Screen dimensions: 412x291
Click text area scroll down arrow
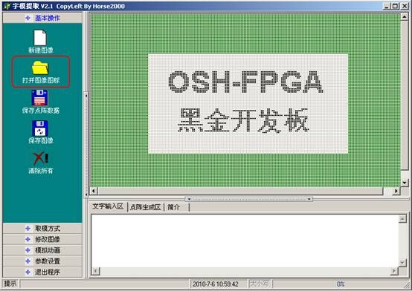pos(402,262)
